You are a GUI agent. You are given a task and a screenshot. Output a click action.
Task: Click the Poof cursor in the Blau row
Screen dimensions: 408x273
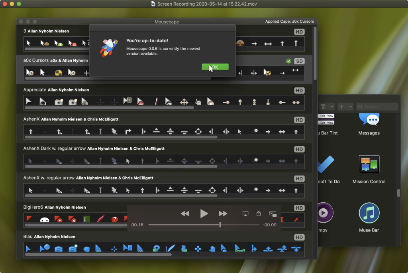coord(239,249)
